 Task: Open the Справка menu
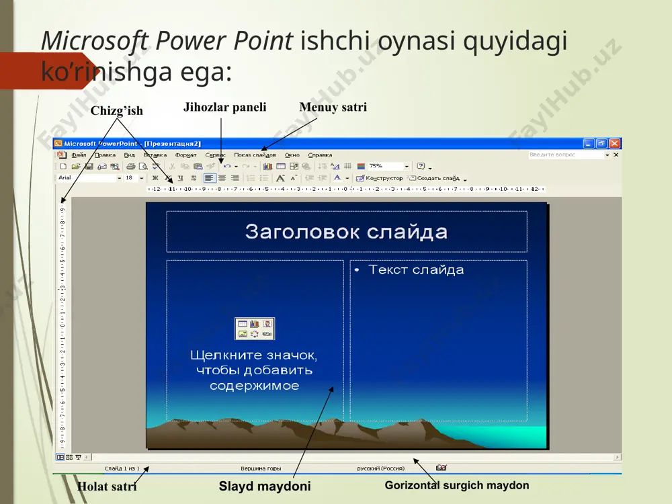(x=320, y=155)
